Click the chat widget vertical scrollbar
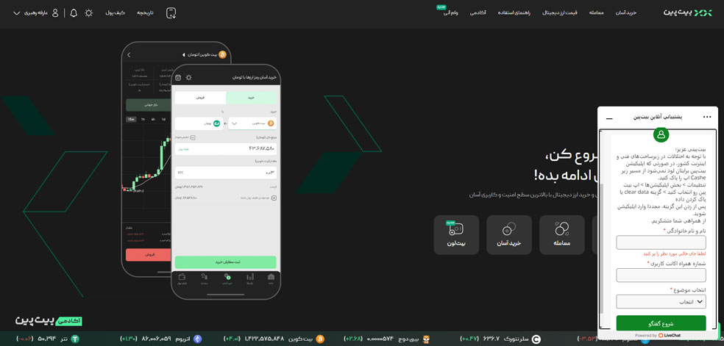724x346 pixels. point(601,249)
